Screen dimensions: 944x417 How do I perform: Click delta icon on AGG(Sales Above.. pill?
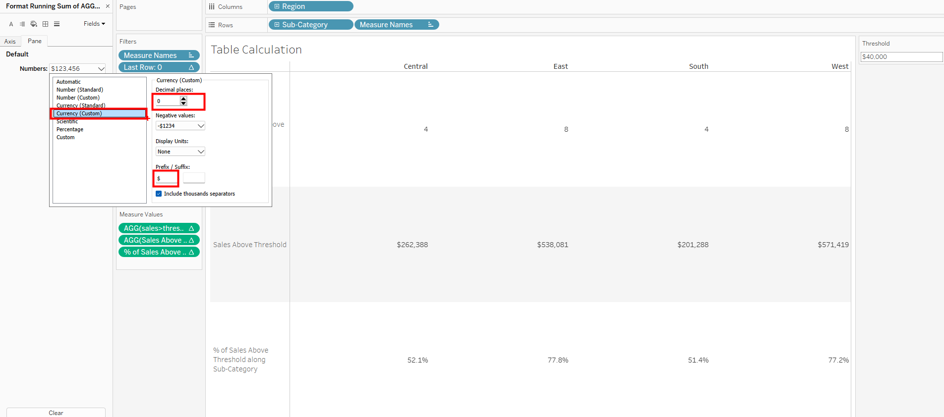[x=191, y=240]
